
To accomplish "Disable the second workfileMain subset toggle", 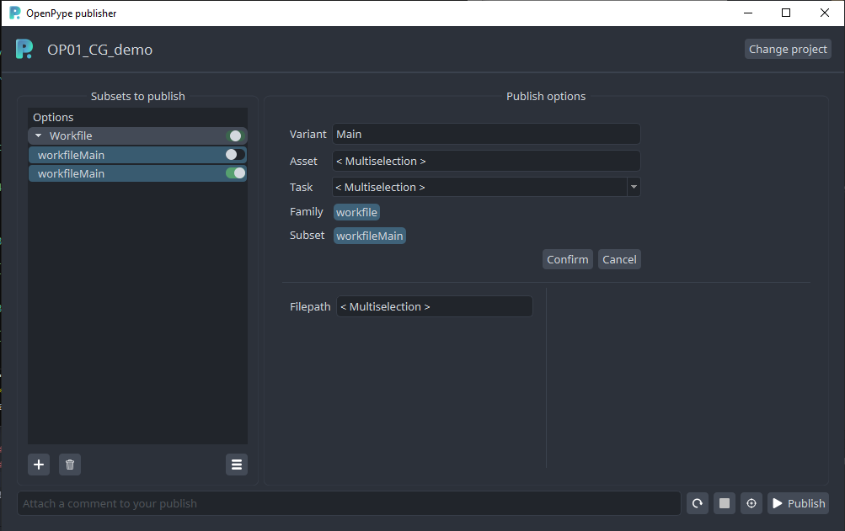I will coord(234,173).
